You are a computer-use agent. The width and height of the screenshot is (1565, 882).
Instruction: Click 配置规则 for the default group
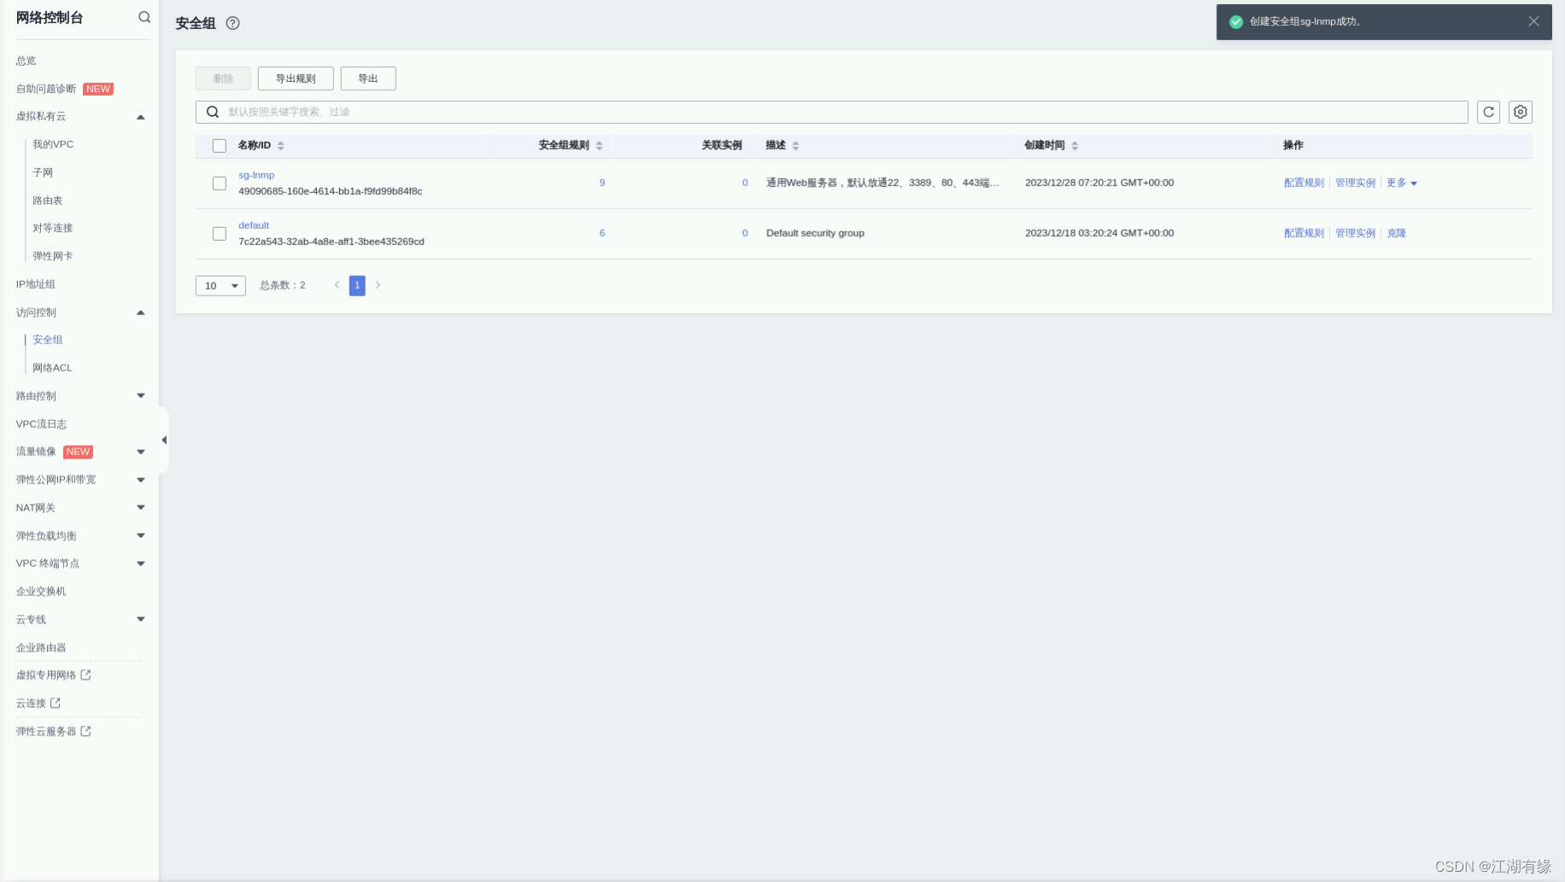pos(1304,233)
